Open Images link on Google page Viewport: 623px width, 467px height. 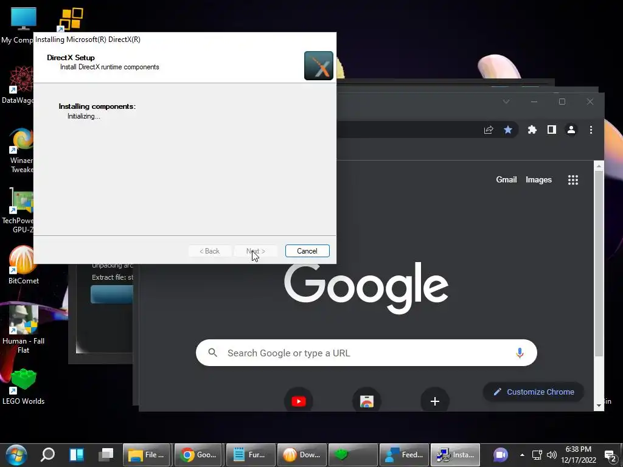(x=538, y=180)
